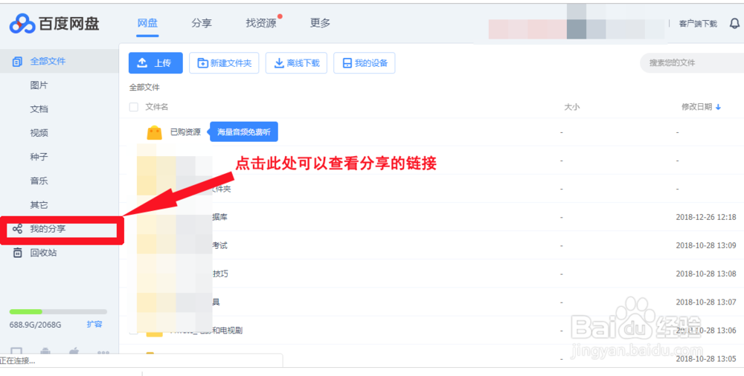Click the 修改日期 sort arrow
The image size is (744, 376).
pyautogui.click(x=718, y=107)
